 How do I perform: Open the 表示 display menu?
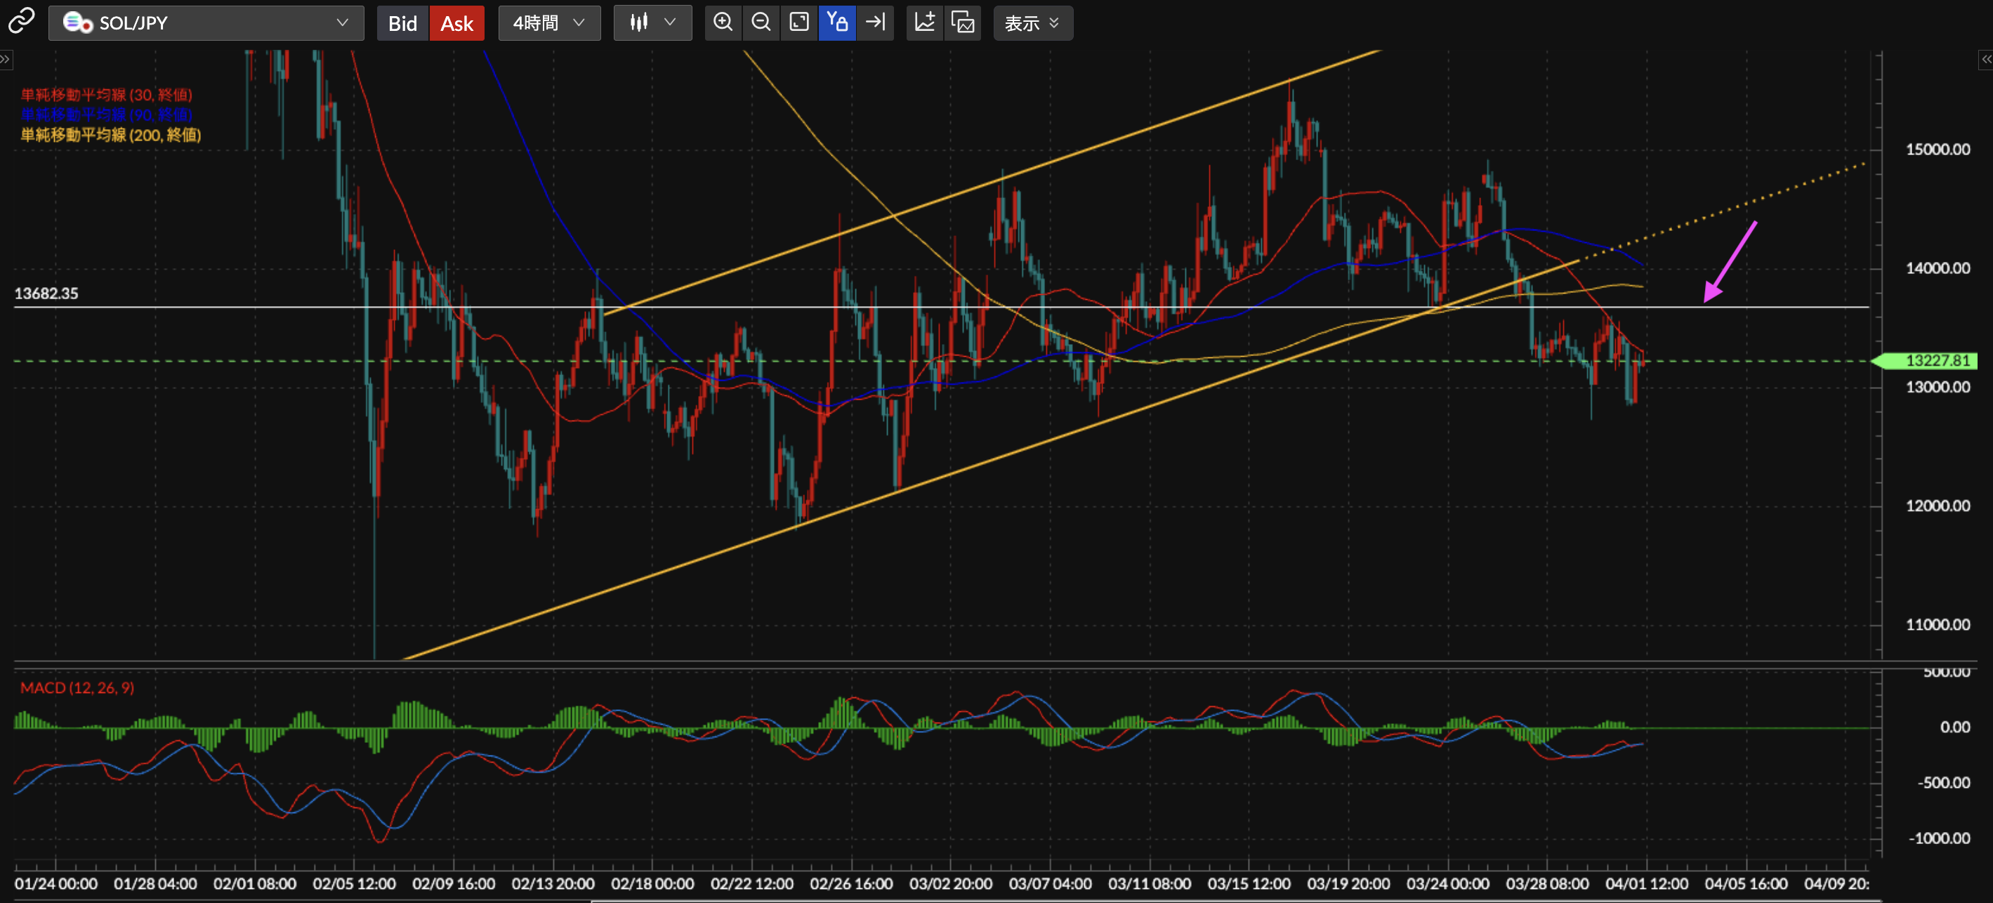click(1032, 23)
